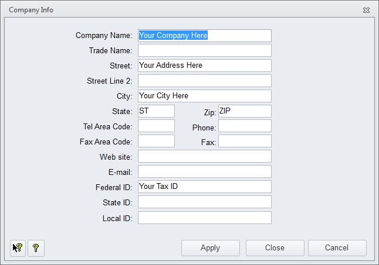Enter the E-mail input field
Viewport: 379px width, 265px height.
click(204, 172)
